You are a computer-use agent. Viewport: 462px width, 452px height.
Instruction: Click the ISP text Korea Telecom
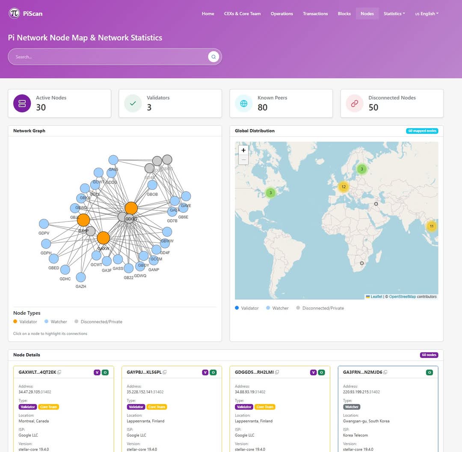pyautogui.click(x=355, y=435)
